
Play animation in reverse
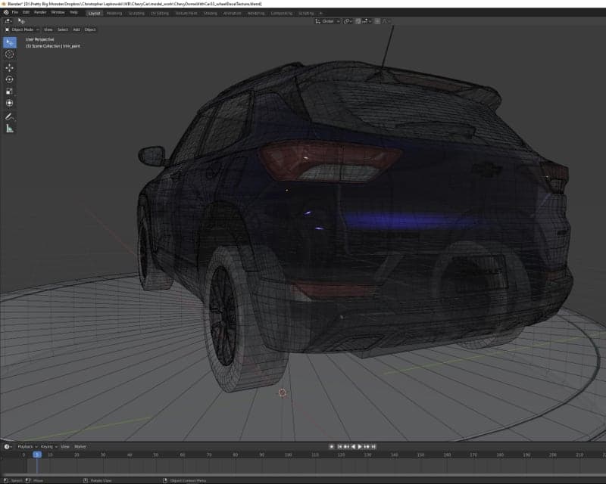coord(353,446)
